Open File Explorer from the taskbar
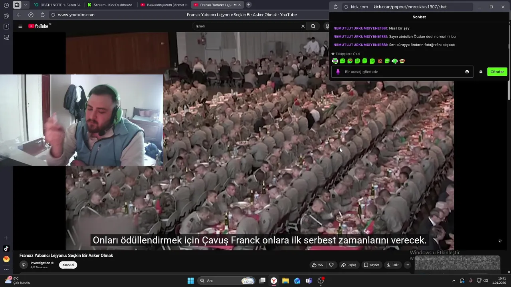The height and width of the screenshot is (287, 511). (285, 281)
